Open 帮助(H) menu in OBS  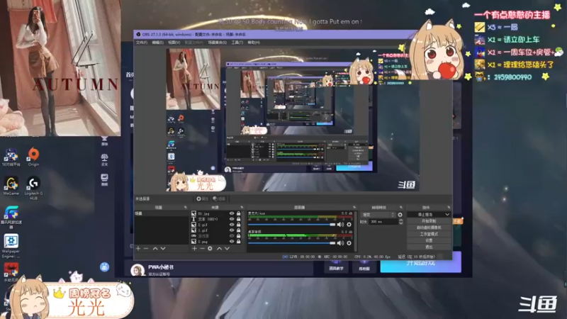click(x=254, y=43)
